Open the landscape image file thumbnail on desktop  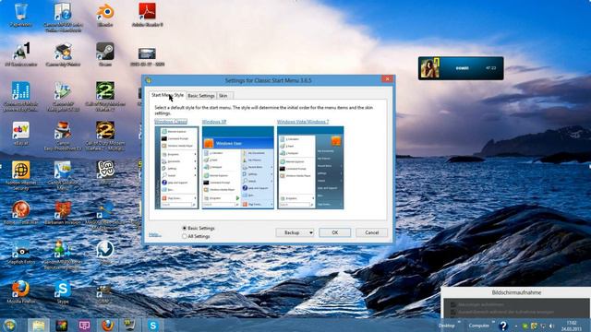click(x=147, y=55)
